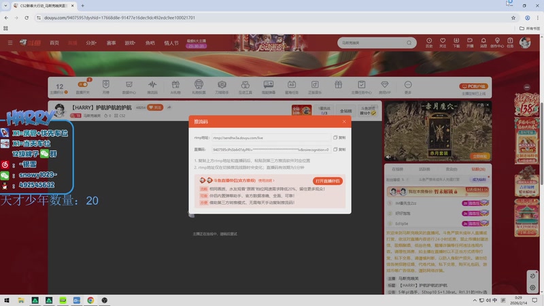Open Chrome from the taskbar
The image size is (544, 306).
click(x=90, y=300)
